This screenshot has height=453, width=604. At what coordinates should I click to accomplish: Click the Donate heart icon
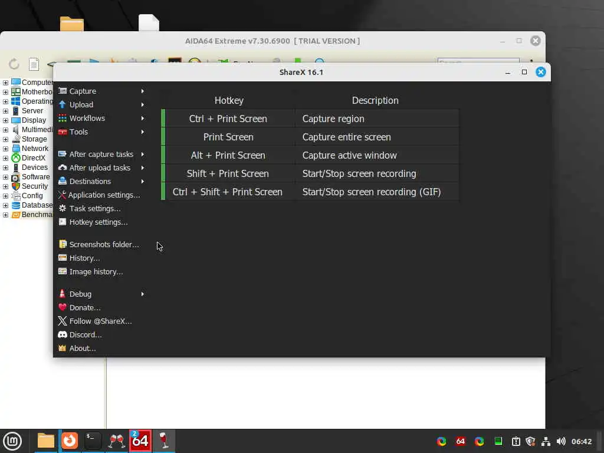pyautogui.click(x=63, y=307)
